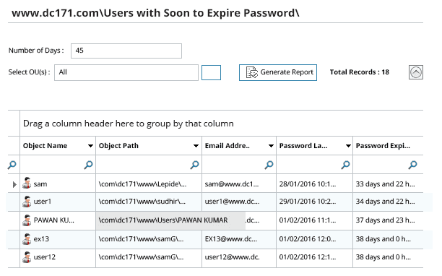Click the search icon in Object Path filter
This screenshot has height=276, width=442.
(194, 165)
